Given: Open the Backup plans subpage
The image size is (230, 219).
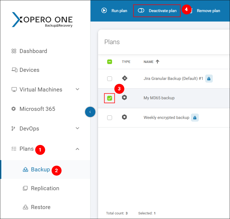Looking at the screenshot, I should click(40, 169).
